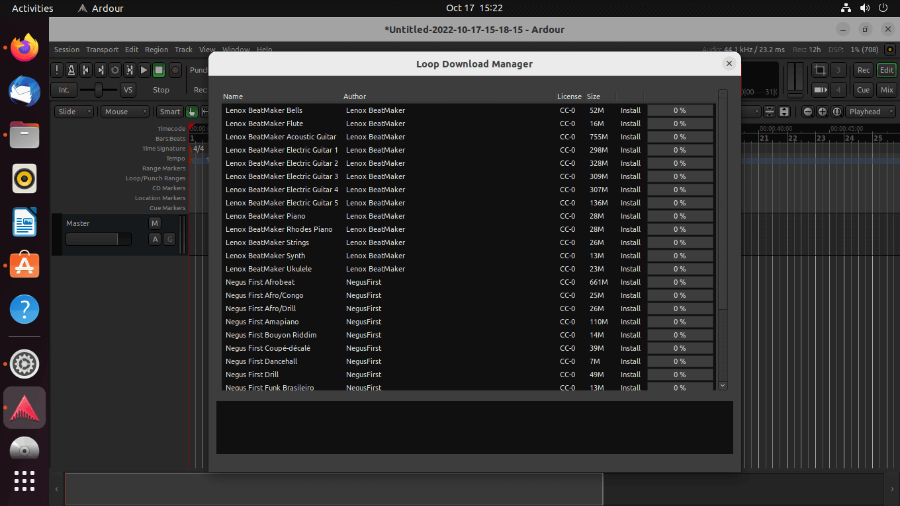Switch to the Mix view
This screenshot has height=506, width=900.
[886, 90]
